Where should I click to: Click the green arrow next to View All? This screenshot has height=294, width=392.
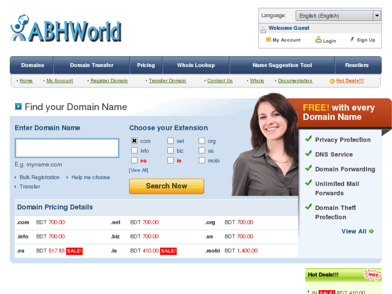(x=372, y=231)
